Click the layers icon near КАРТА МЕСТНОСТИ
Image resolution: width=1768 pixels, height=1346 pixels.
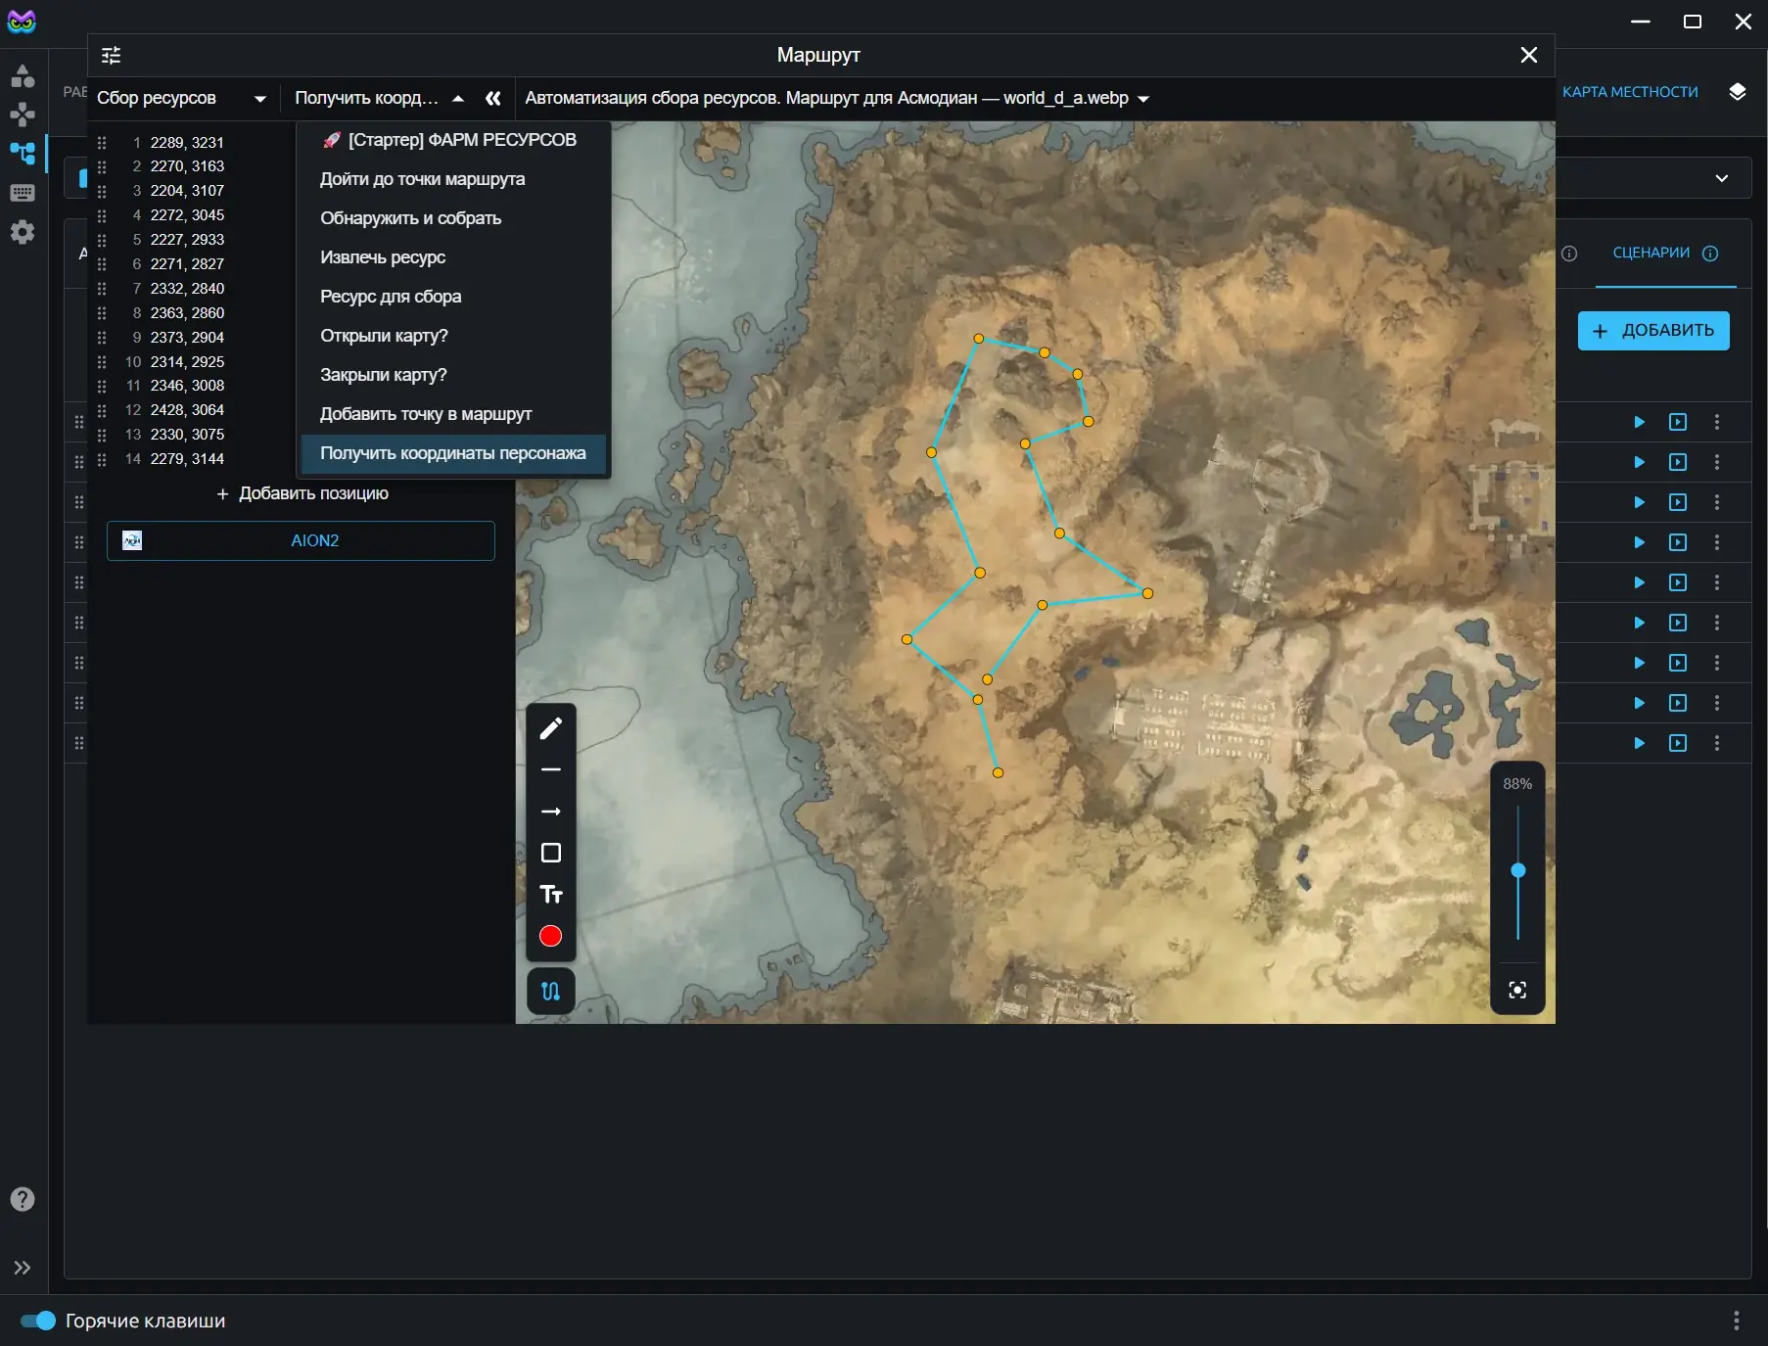(x=1738, y=92)
